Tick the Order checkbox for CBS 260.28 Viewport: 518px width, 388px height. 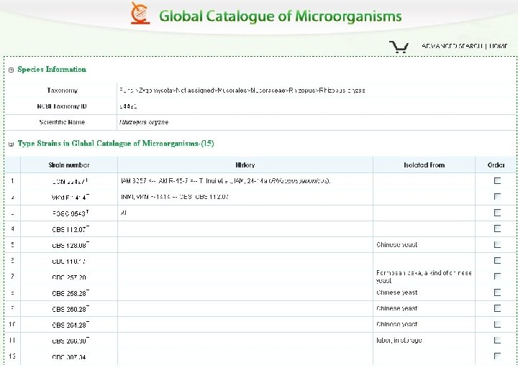click(497, 308)
